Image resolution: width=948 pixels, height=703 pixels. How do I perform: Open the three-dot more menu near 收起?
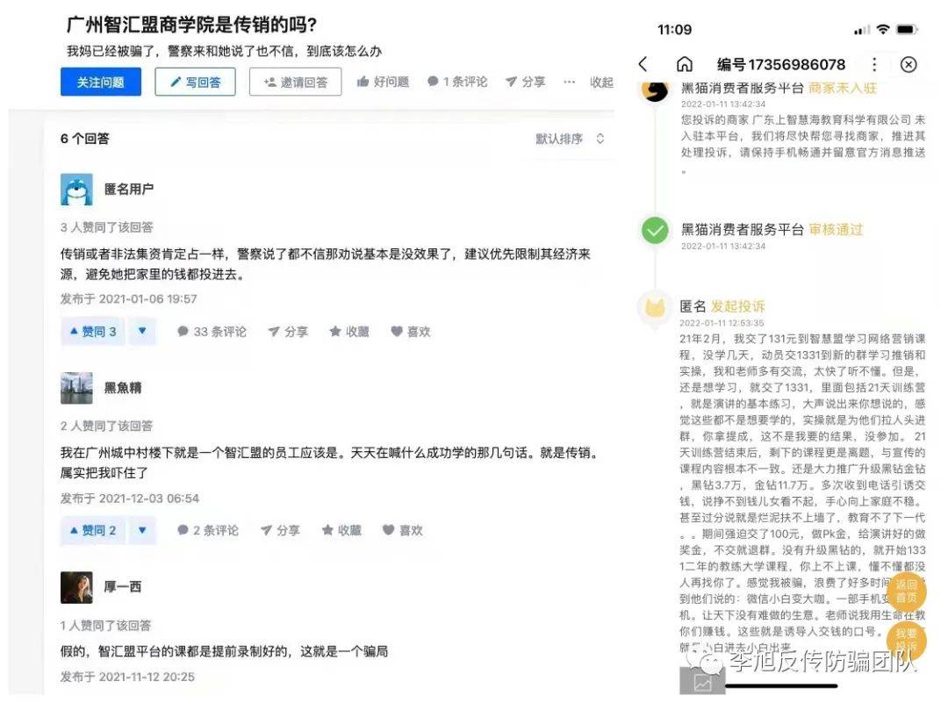(x=569, y=82)
